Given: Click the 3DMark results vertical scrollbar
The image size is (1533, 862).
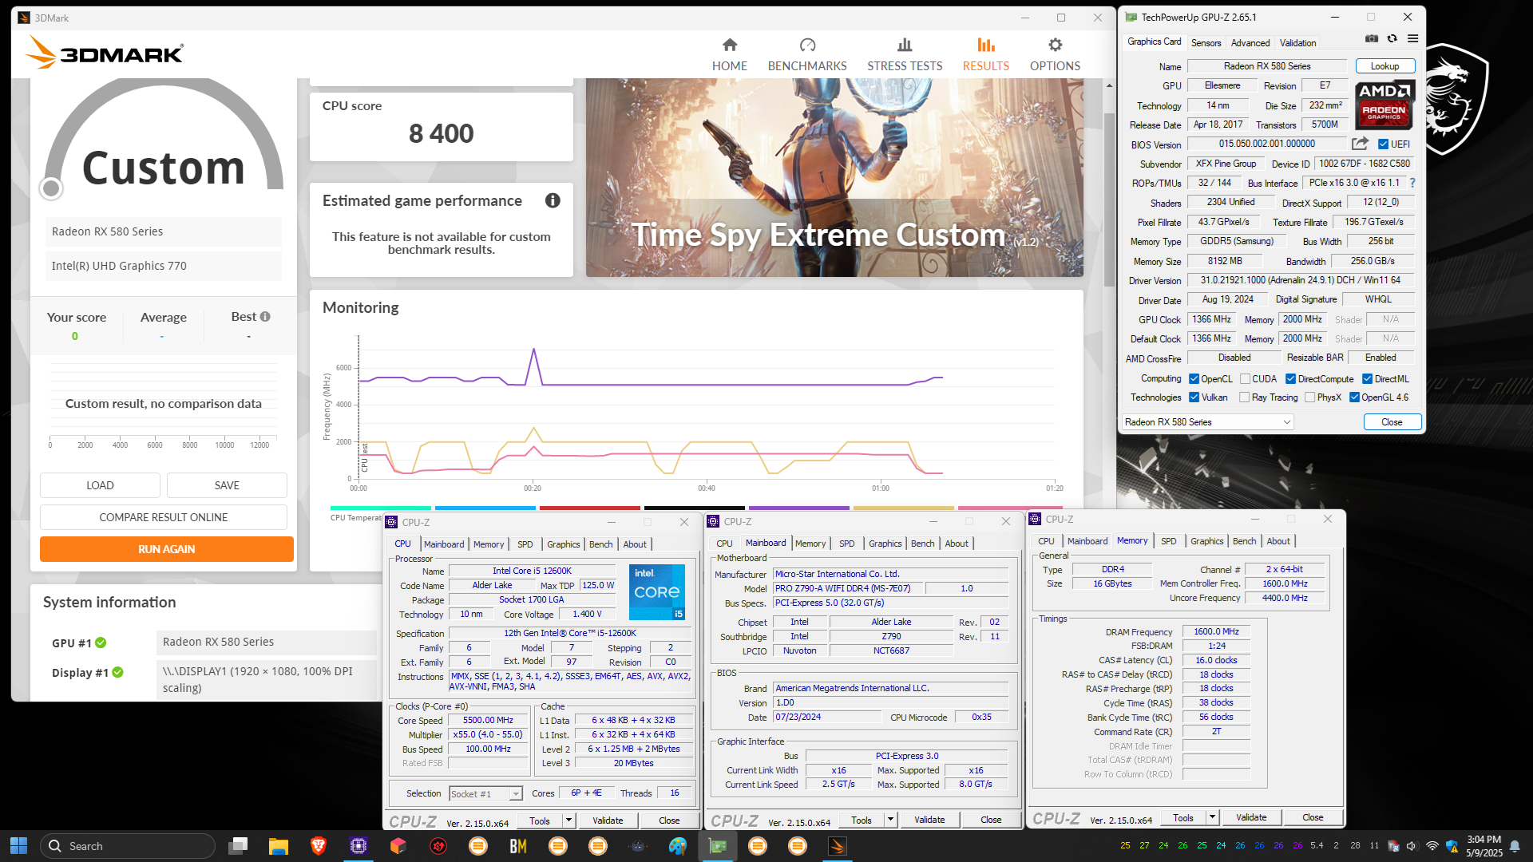Looking at the screenshot, I should coord(1109,200).
